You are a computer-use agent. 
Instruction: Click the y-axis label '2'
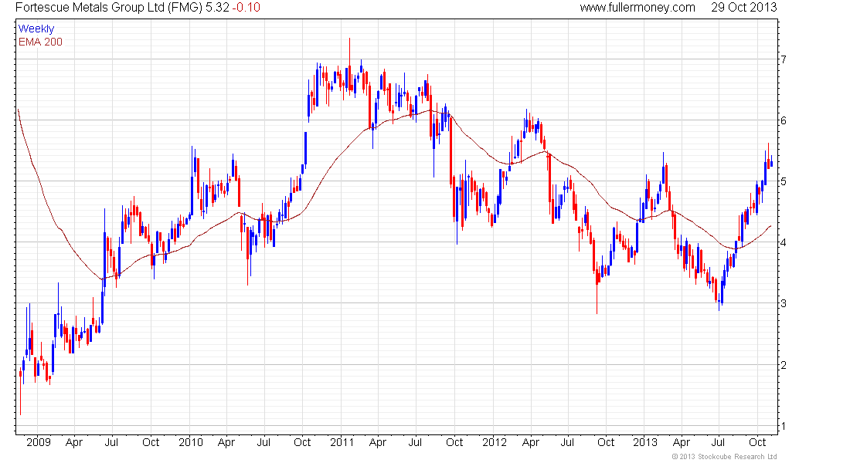pyautogui.click(x=784, y=365)
